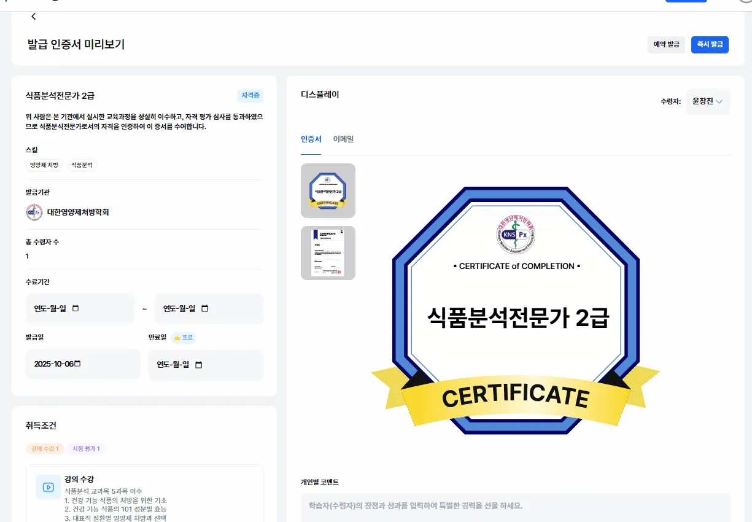Image resolution: width=752 pixels, height=522 pixels.
Task: Select the certificate document thumbnail
Action: [x=328, y=253]
